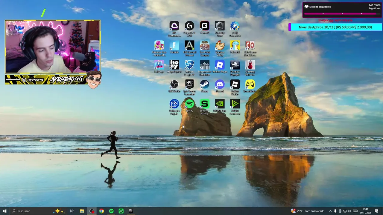The width and height of the screenshot is (383, 215).
Task: Select the Roblox Player shortcut
Action: tap(220, 67)
